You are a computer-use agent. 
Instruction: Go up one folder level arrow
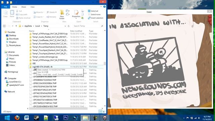point(16,26)
